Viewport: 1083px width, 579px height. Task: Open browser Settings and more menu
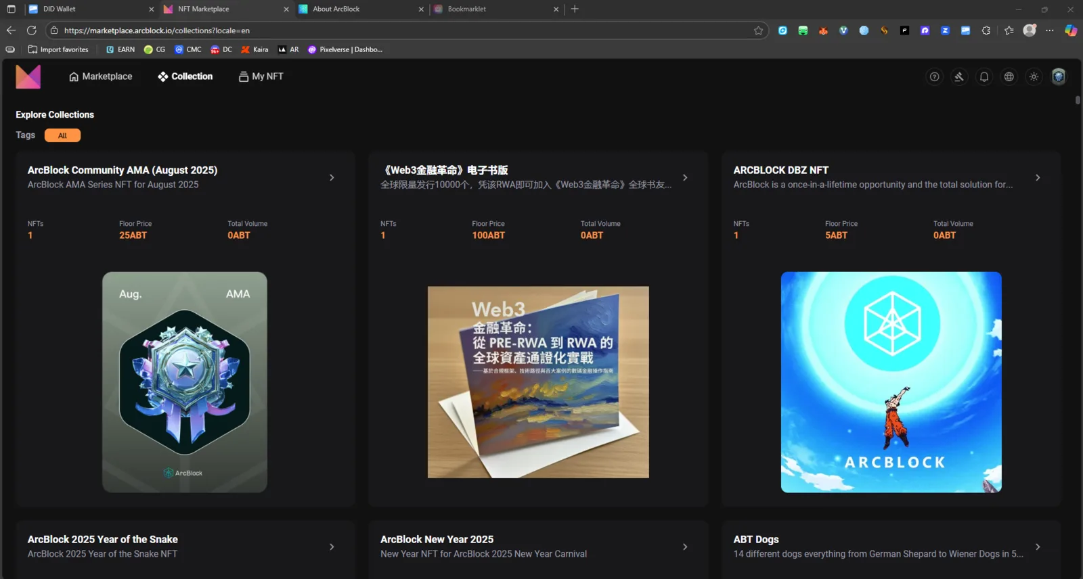point(1049,30)
